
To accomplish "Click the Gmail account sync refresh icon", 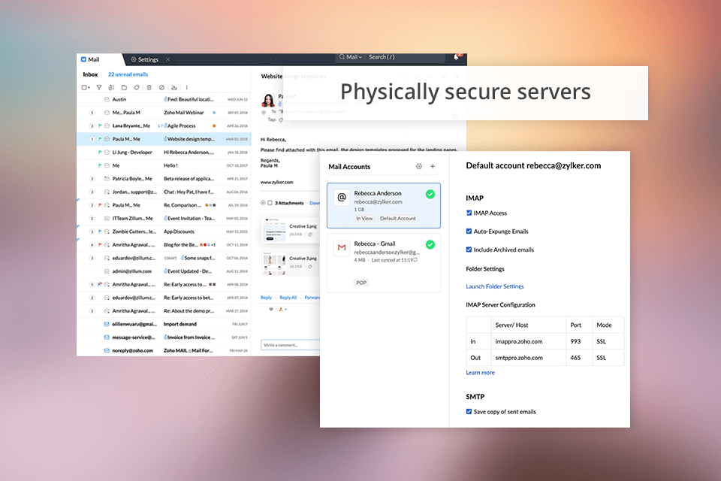I will pos(415,260).
